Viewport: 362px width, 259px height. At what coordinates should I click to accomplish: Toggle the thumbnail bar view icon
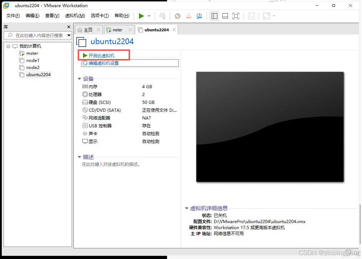tap(225, 16)
